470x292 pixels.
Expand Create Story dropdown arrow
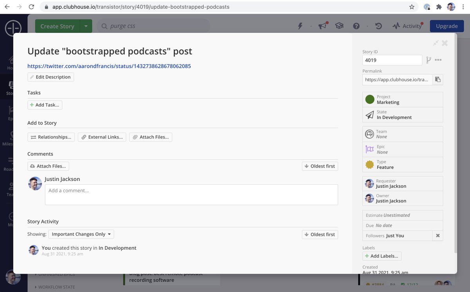[x=86, y=26]
